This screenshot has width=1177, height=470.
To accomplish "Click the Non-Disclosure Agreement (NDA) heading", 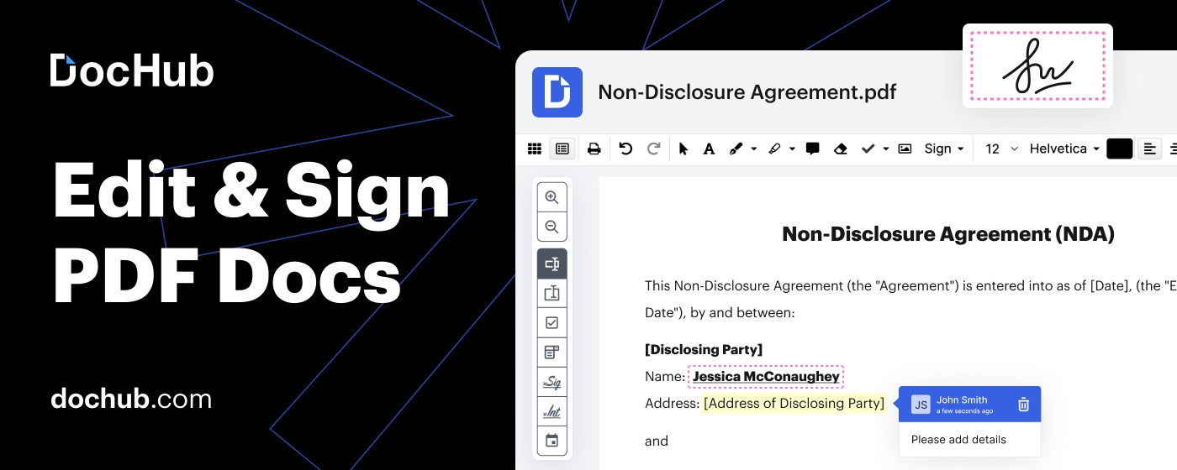I will pos(948,234).
